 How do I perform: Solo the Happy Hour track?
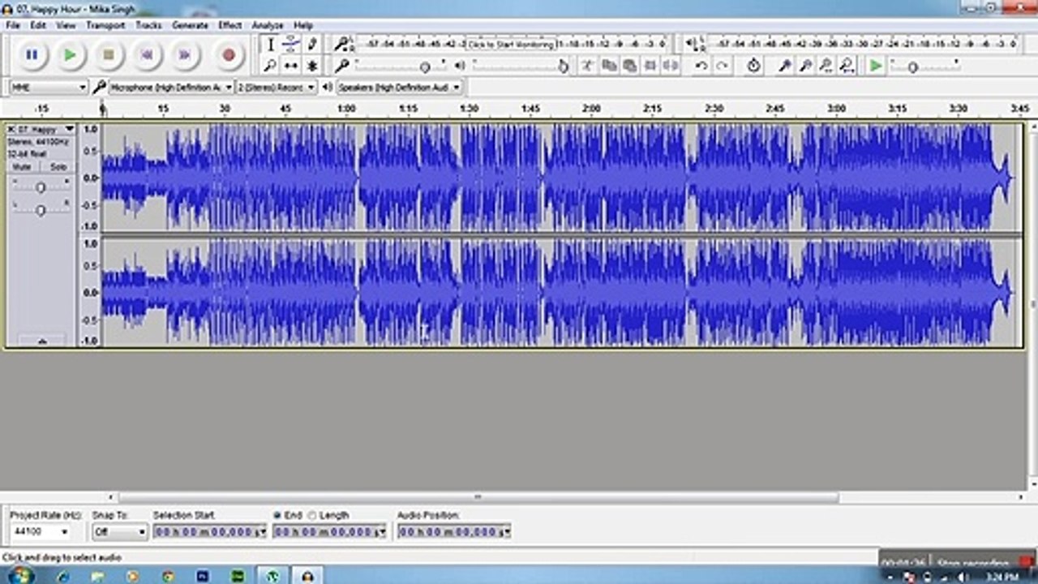(x=58, y=166)
